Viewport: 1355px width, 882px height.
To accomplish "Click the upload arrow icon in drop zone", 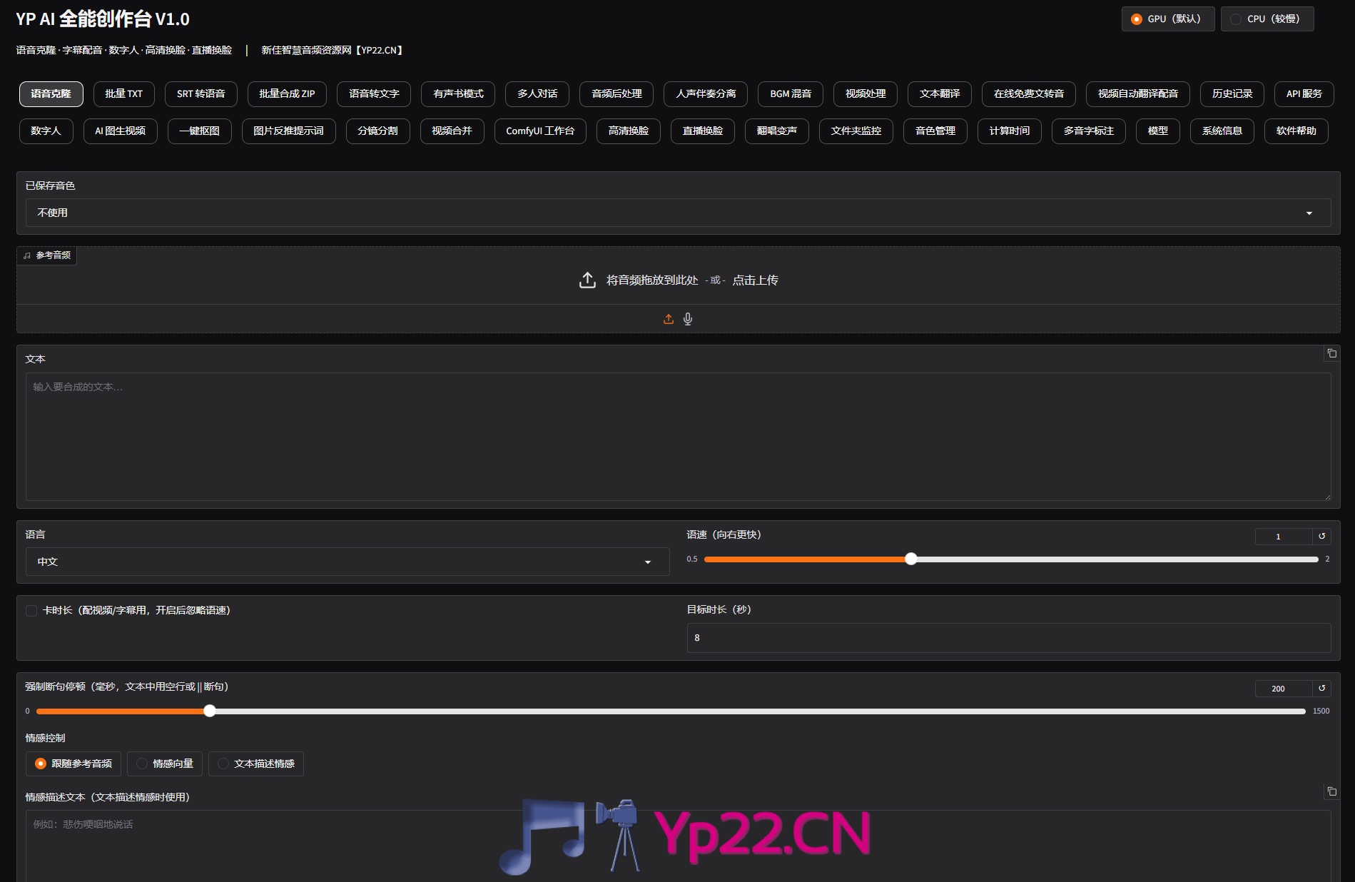I will click(587, 280).
